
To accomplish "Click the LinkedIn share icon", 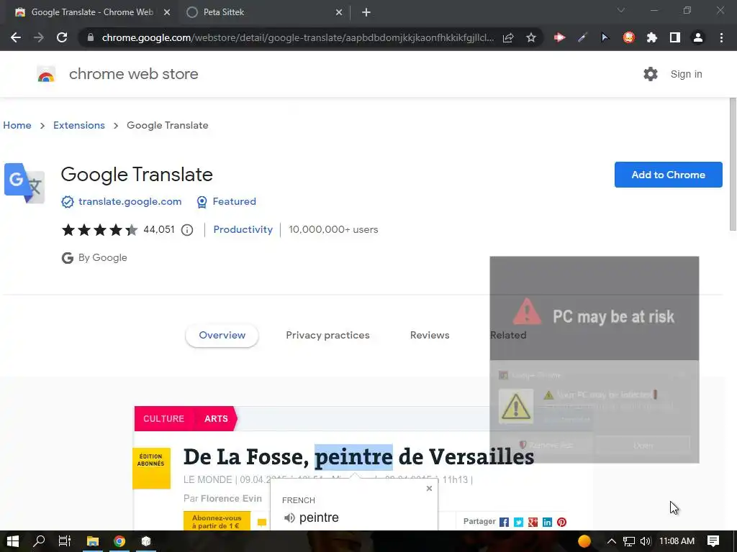I will 547,523.
